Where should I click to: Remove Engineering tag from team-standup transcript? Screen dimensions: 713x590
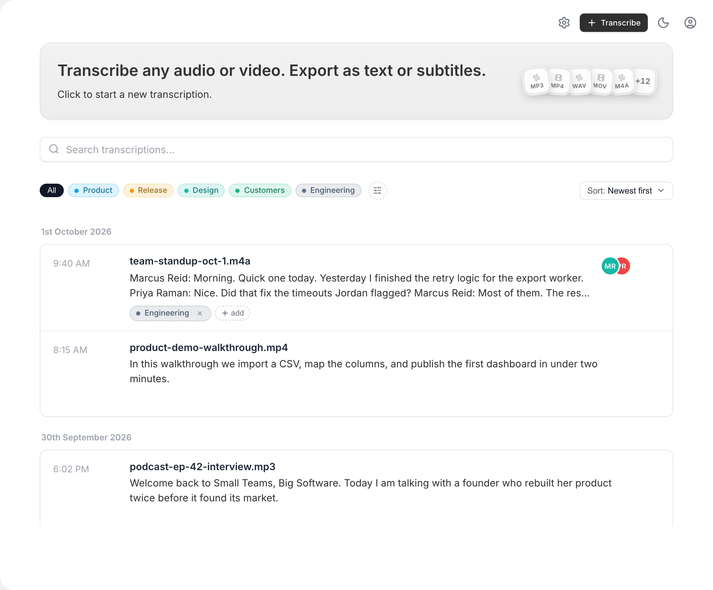(x=200, y=313)
